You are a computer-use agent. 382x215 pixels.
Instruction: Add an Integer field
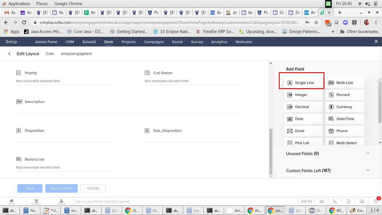pyautogui.click(x=303, y=95)
